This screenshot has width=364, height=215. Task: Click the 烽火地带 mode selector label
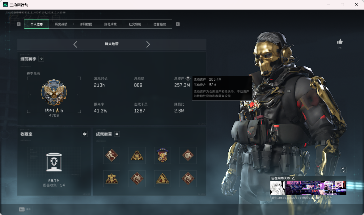(x=112, y=44)
